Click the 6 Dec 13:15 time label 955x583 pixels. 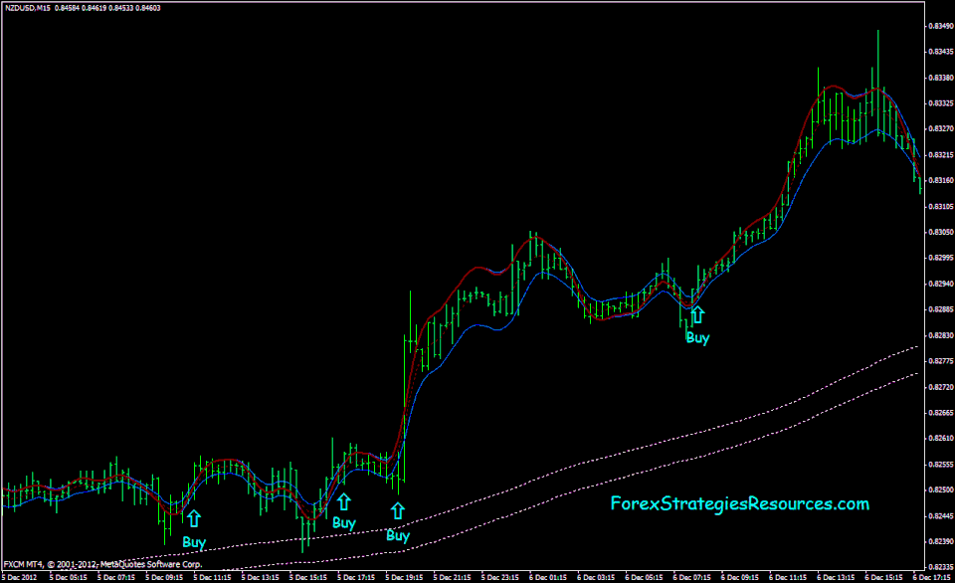(x=837, y=577)
